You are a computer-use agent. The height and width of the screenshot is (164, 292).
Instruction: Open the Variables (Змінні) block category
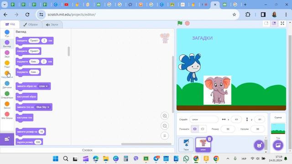point(7,105)
